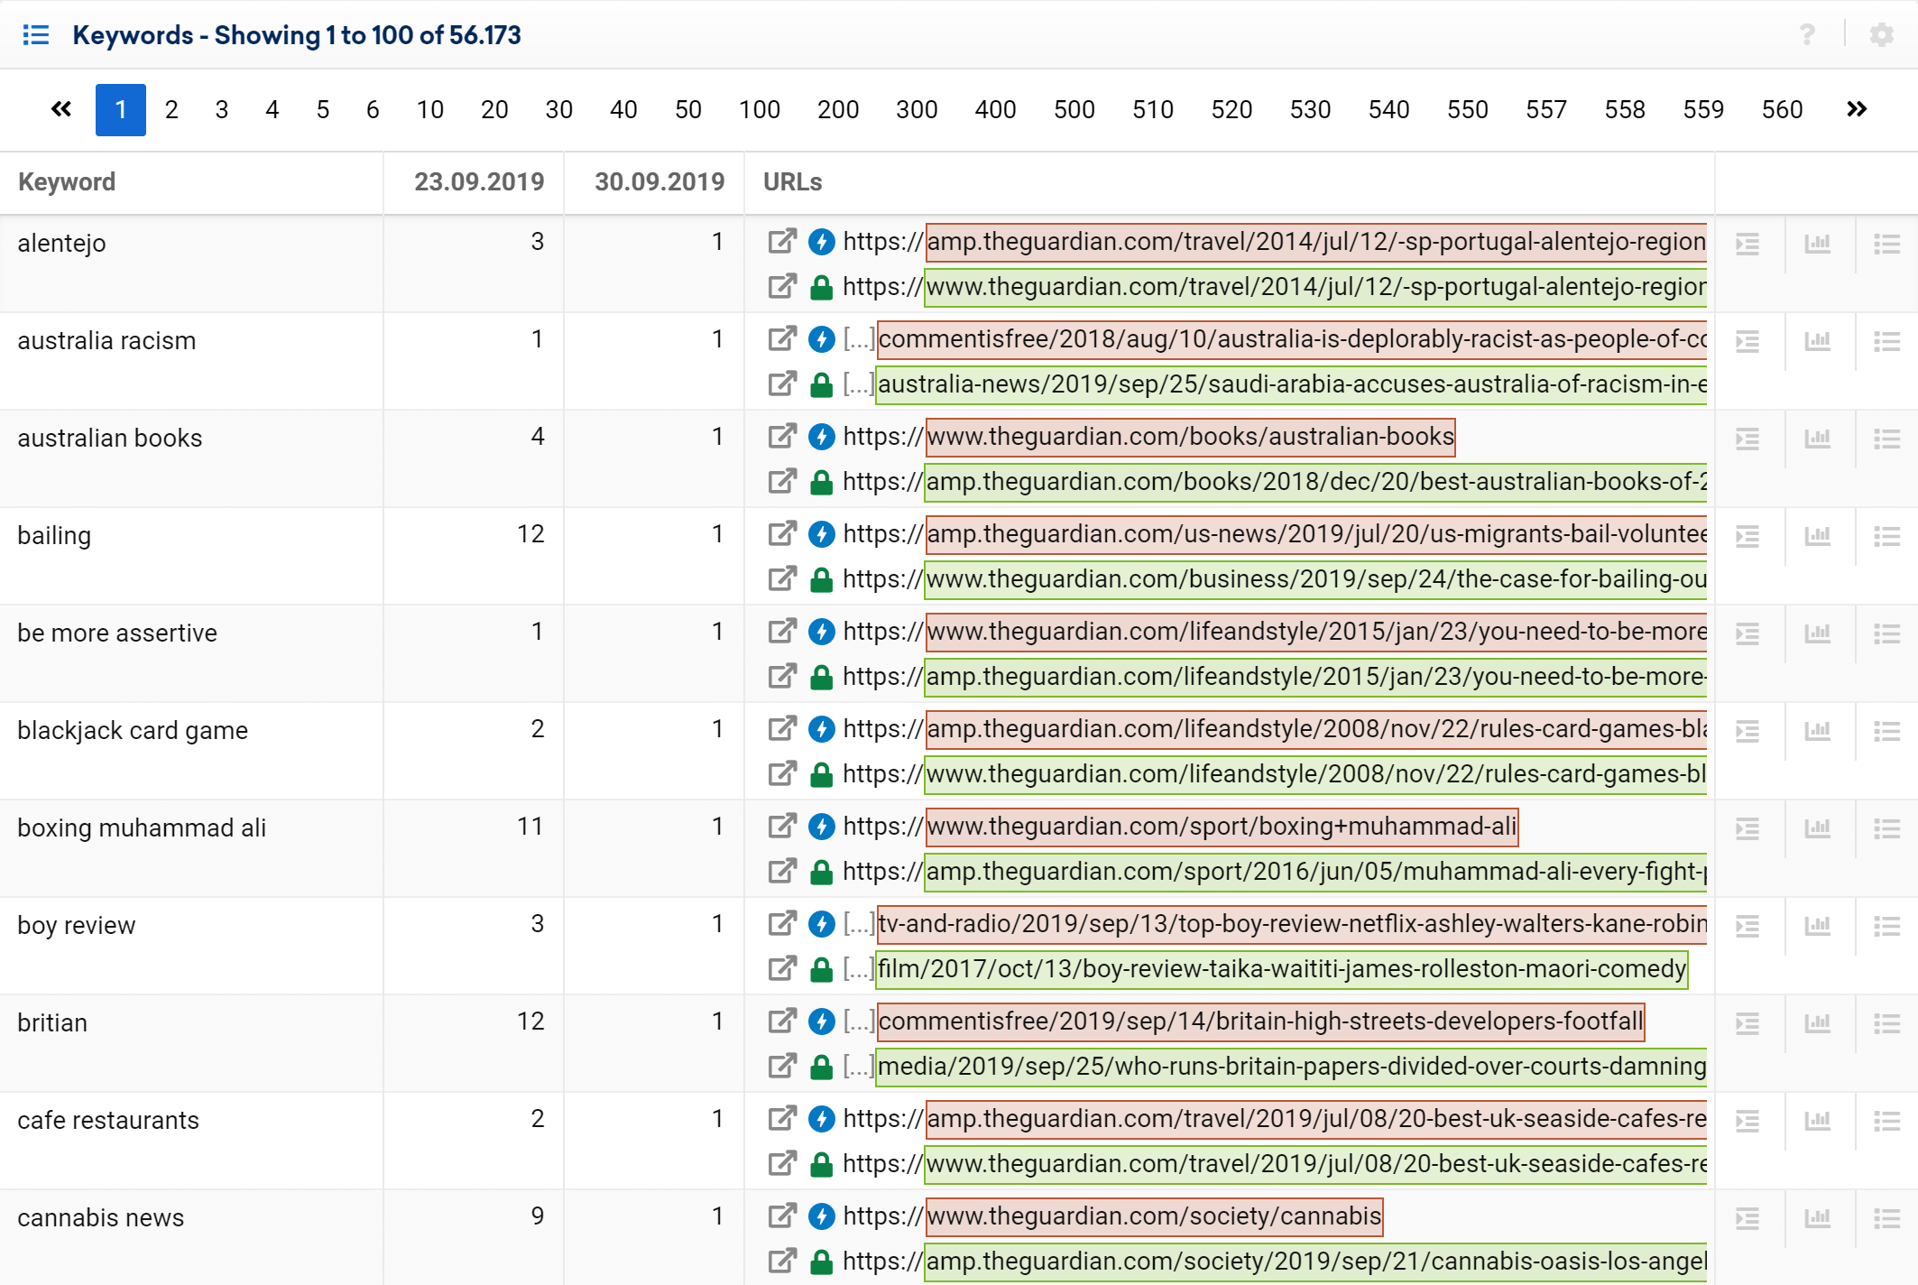Click list icon at end of bailing row

pyautogui.click(x=1887, y=536)
